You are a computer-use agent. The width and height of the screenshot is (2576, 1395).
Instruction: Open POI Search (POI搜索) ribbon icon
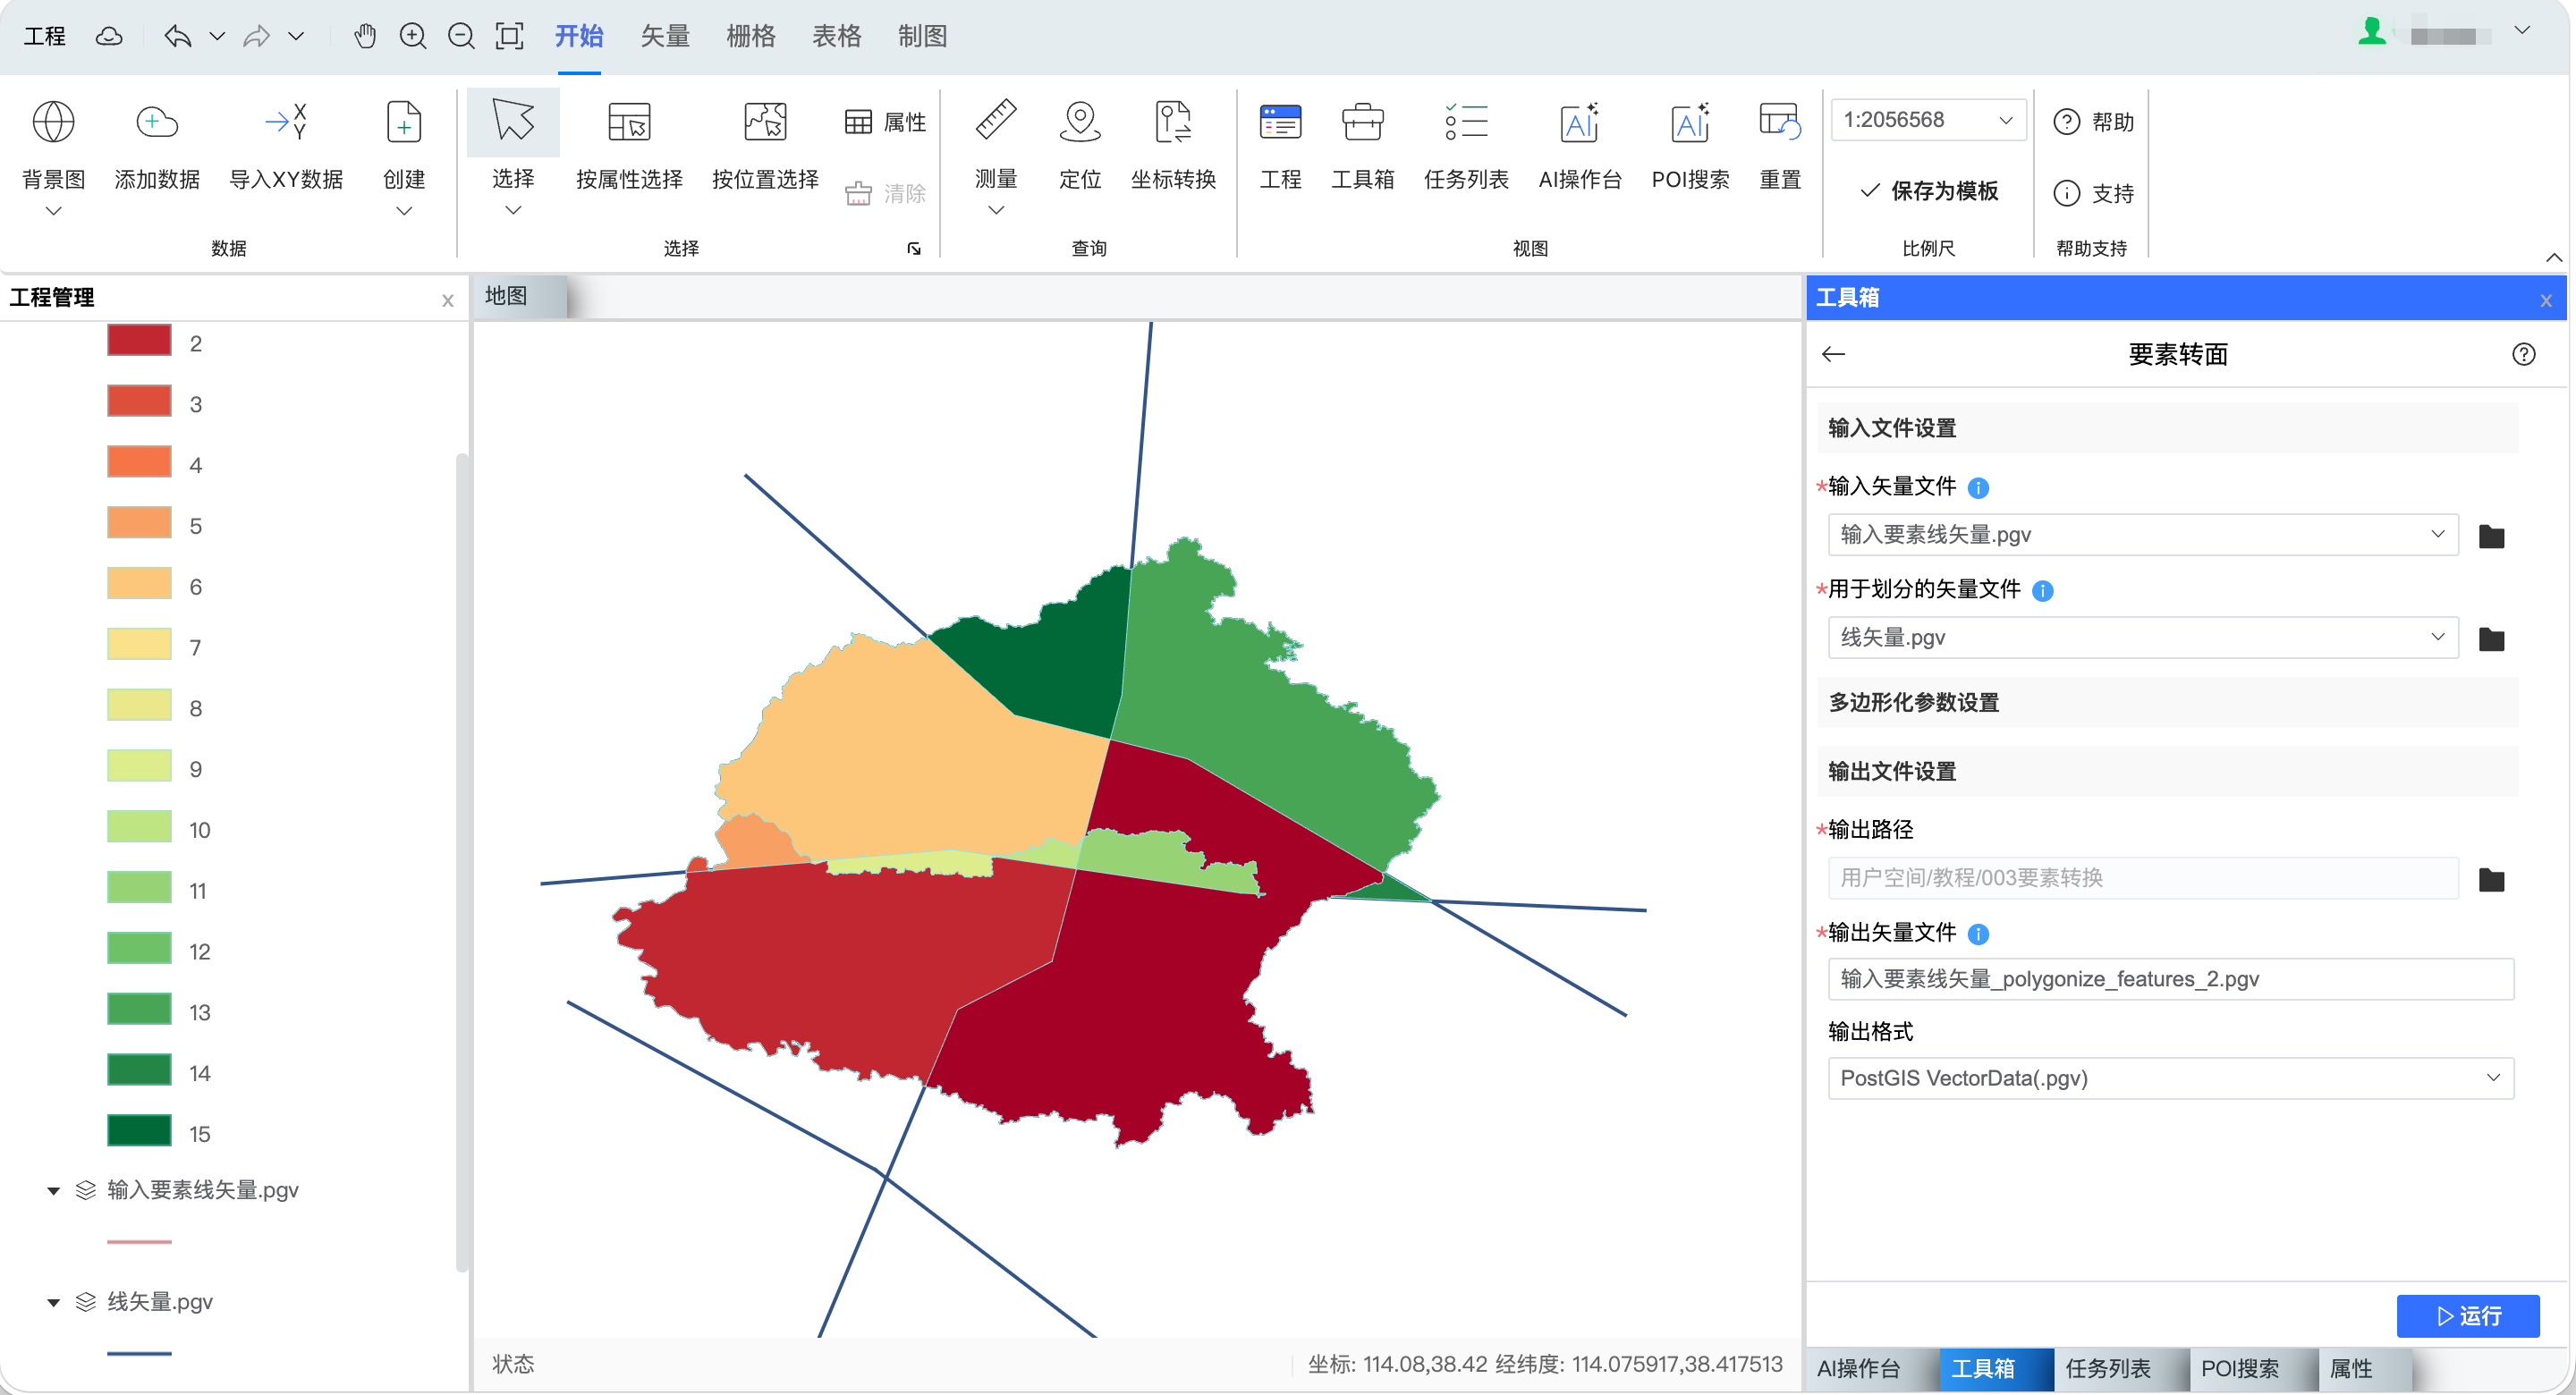click(1690, 123)
